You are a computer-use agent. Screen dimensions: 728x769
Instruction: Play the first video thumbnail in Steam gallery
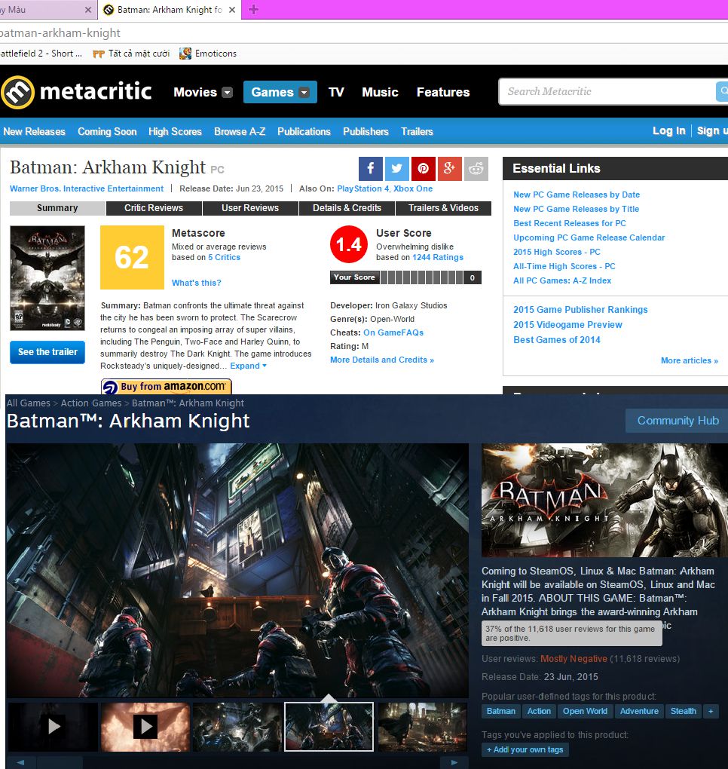pos(53,726)
